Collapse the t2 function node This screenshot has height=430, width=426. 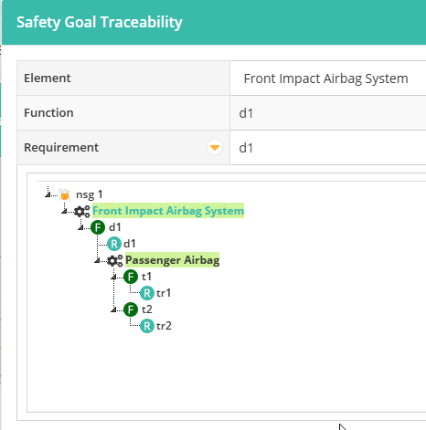113,309
